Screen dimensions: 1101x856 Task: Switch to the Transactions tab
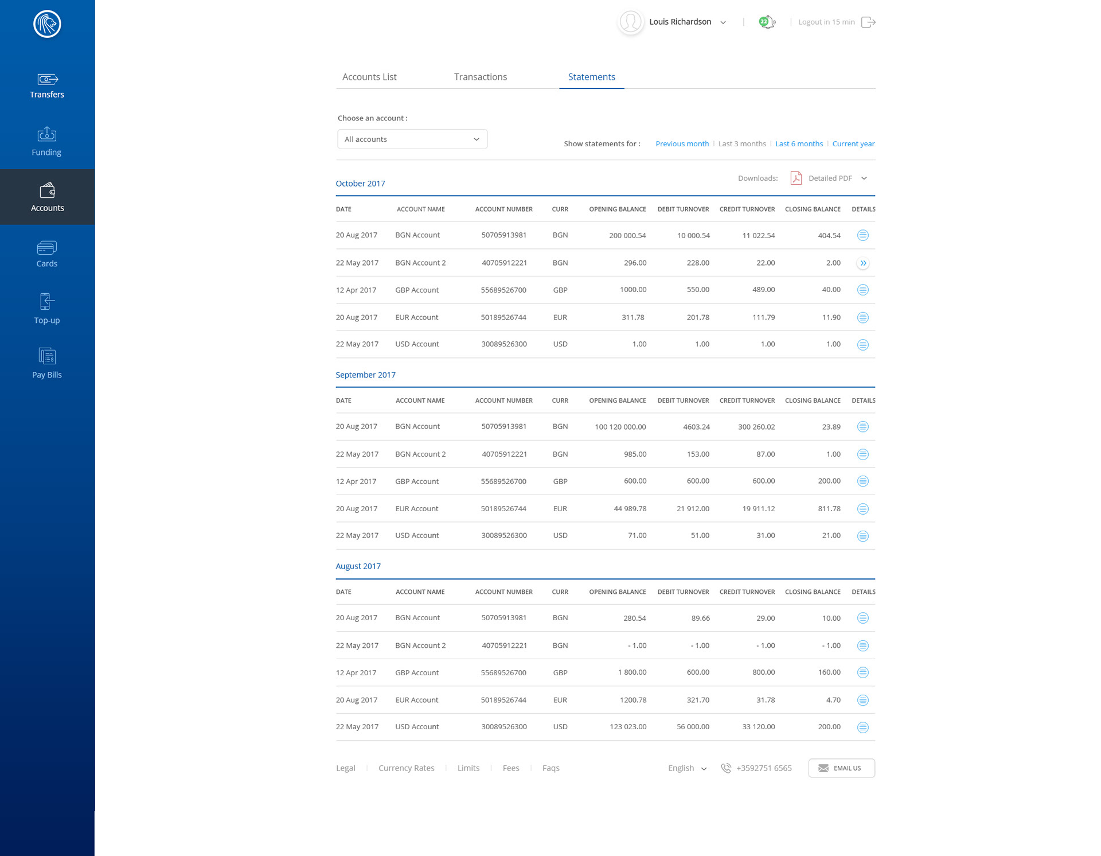(480, 77)
